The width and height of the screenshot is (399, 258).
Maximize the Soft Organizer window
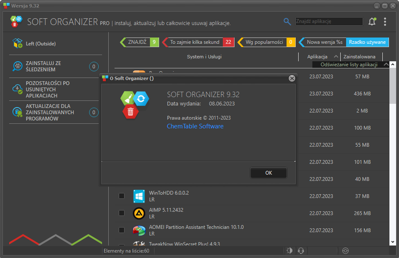385,5
